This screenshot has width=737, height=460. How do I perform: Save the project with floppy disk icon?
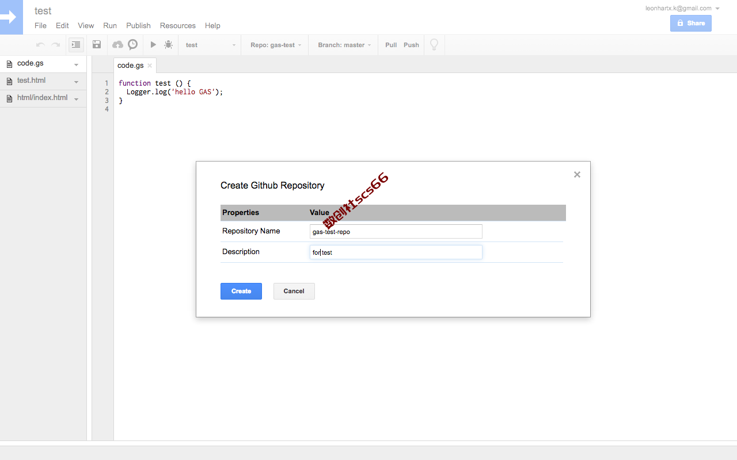coord(97,45)
